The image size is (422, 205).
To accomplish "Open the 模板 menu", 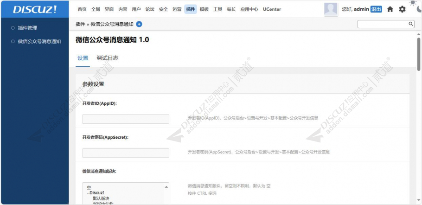I will click(204, 9).
